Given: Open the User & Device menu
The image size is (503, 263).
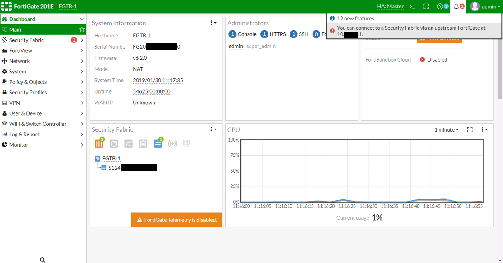Looking at the screenshot, I should click(43, 113).
